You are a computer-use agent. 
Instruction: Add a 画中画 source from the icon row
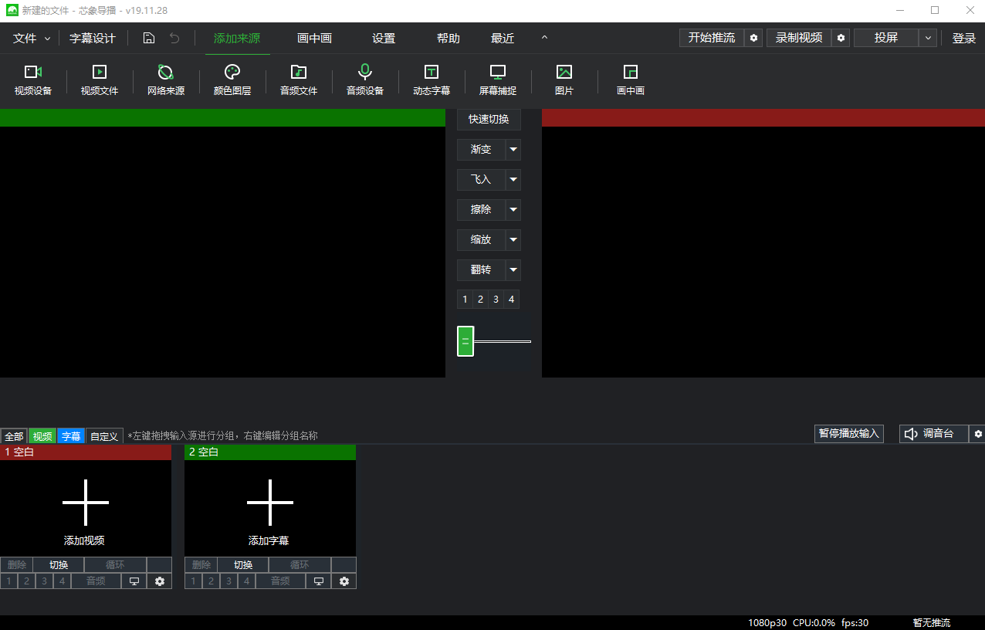(631, 80)
